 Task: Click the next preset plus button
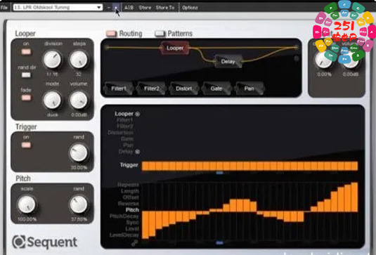pyautogui.click(x=116, y=8)
